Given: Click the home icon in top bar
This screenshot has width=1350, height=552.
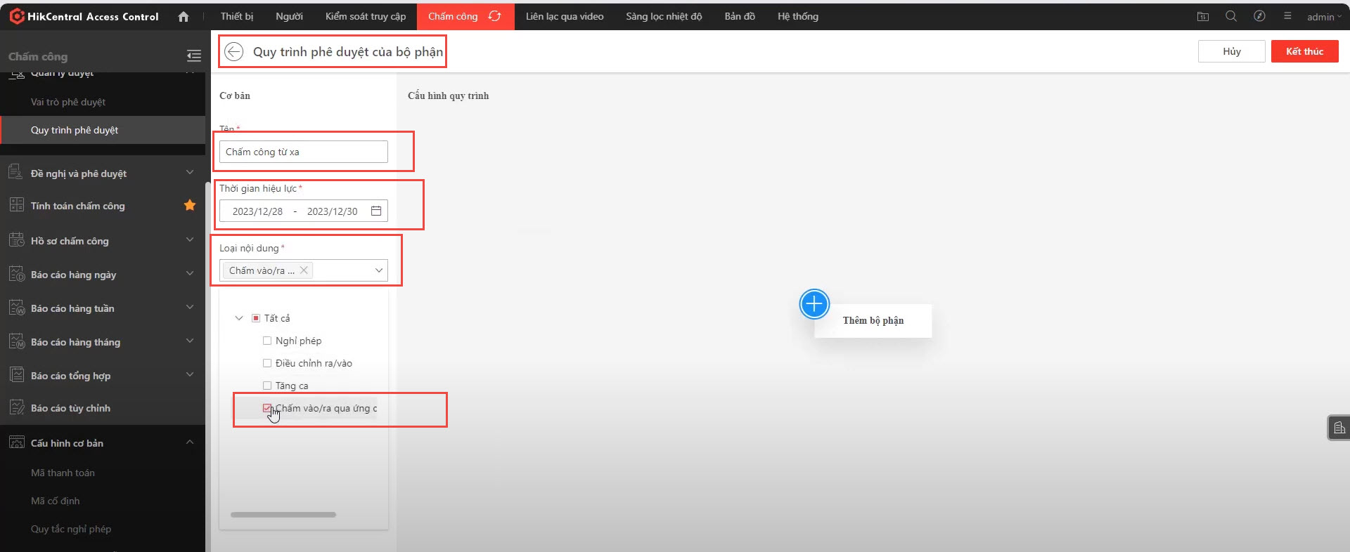Looking at the screenshot, I should pyautogui.click(x=184, y=16).
